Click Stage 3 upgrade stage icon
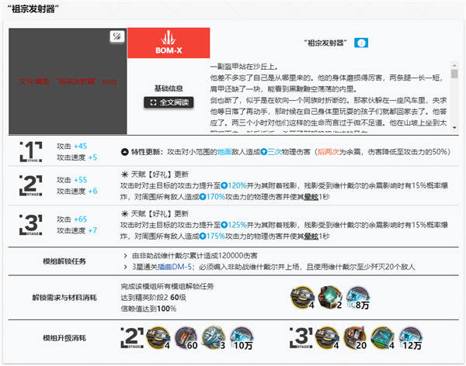This screenshot has height=366, width=466. (301, 338)
